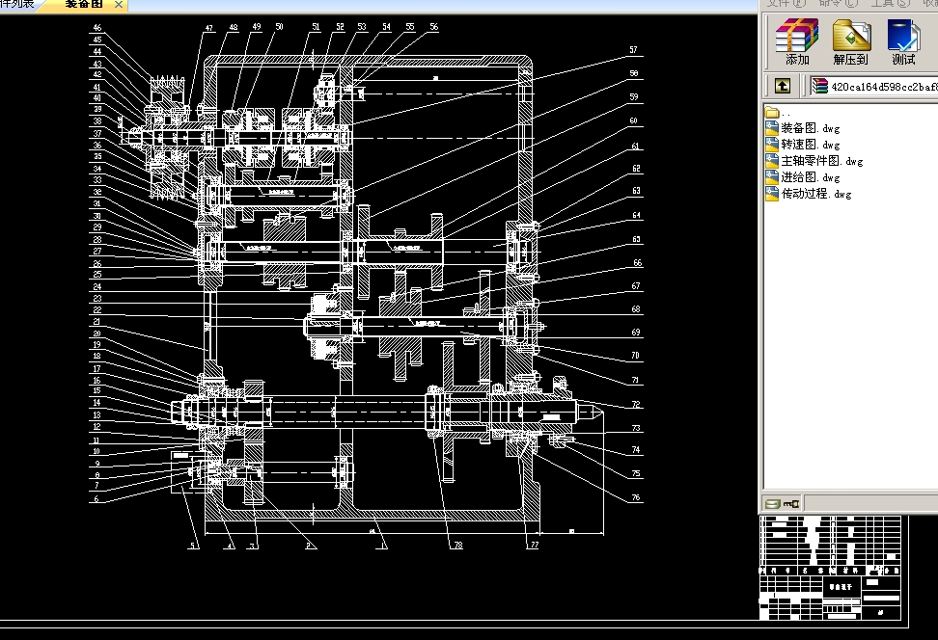The width and height of the screenshot is (938, 640).
Task: Go up one folder level with arrow button
Action: [x=783, y=86]
